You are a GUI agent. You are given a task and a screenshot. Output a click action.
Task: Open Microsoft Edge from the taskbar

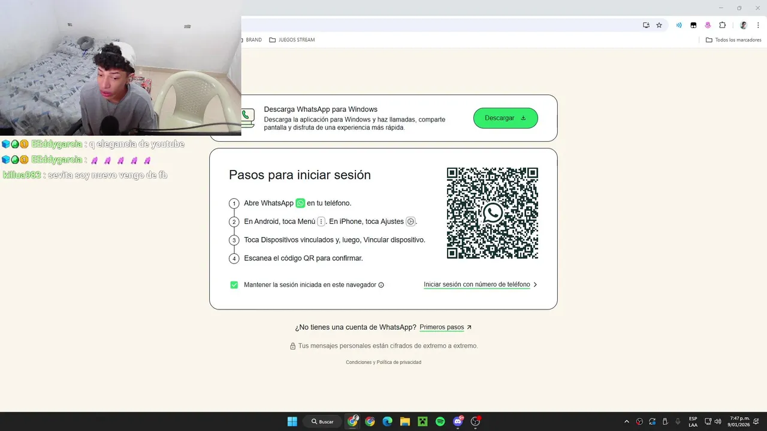(387, 421)
